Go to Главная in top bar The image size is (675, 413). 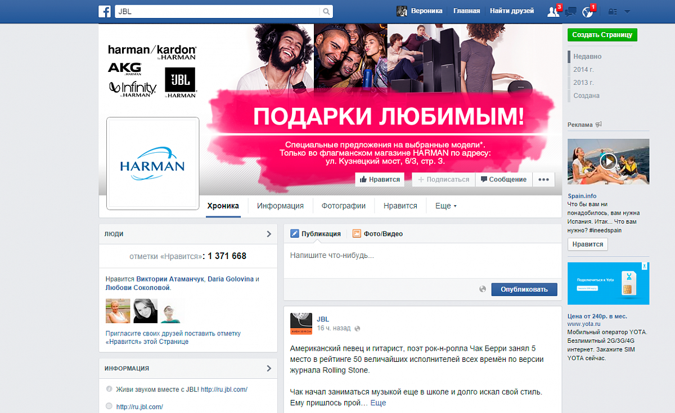click(467, 11)
